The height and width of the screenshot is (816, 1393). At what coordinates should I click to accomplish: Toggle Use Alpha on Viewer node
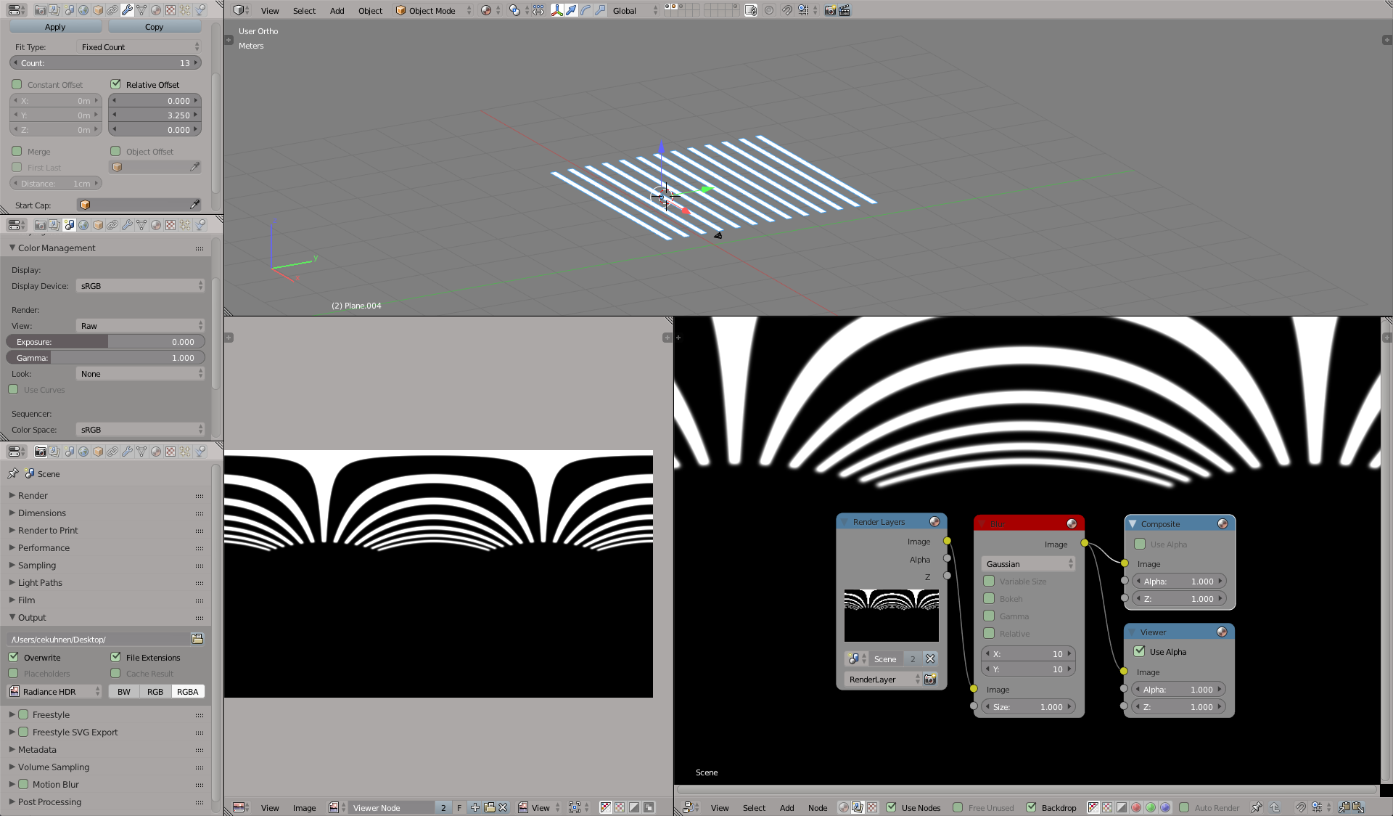coord(1140,651)
